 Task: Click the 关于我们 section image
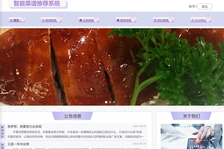[191, 136]
